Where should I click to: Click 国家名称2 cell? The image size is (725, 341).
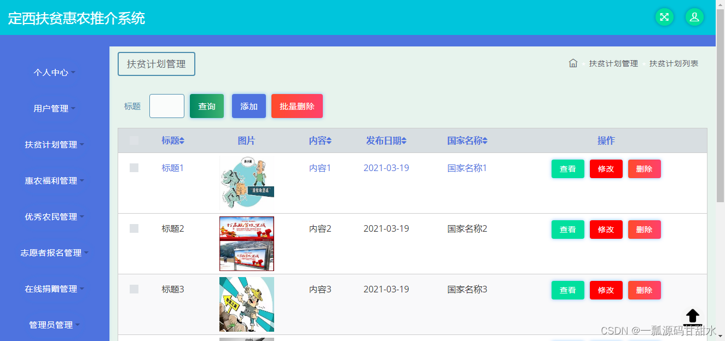[467, 228]
